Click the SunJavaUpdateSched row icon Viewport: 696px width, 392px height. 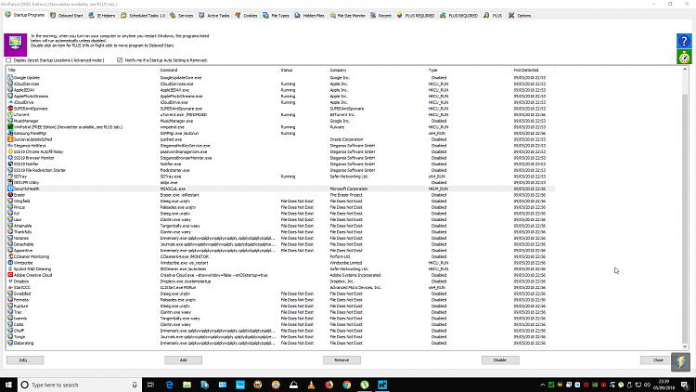pos(10,139)
